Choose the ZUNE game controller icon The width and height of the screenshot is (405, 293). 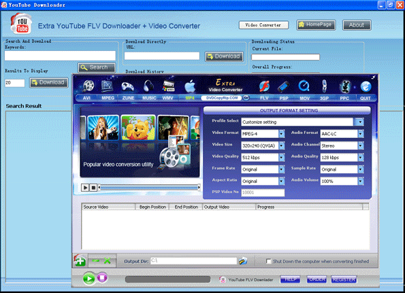click(x=127, y=86)
